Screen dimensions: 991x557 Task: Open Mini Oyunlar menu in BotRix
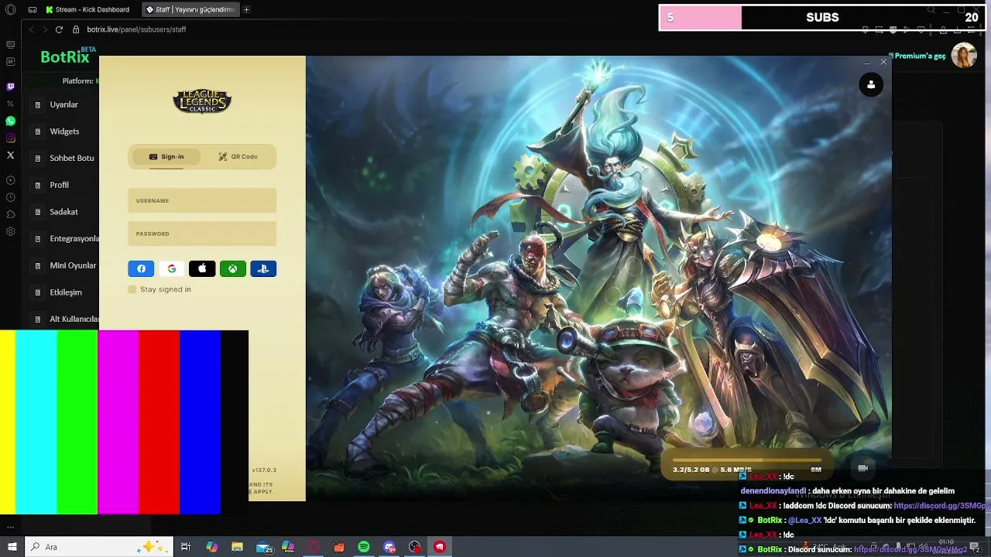(74, 265)
